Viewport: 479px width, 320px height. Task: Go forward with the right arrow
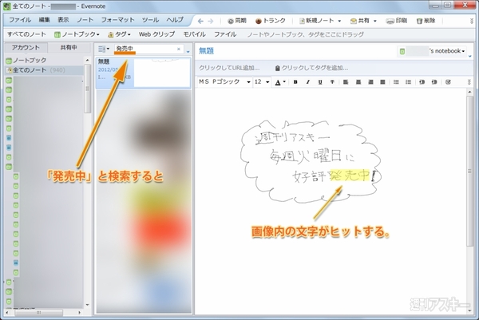point(211,21)
